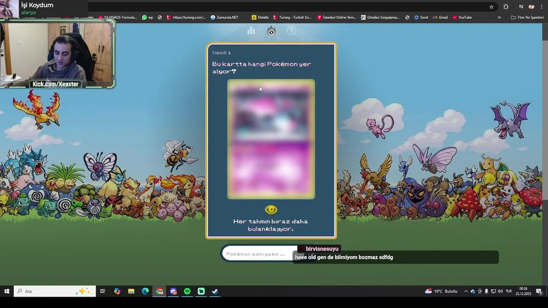Click the Nesil: 1 label
Viewport: 548px width, 308px height.
pyautogui.click(x=221, y=53)
